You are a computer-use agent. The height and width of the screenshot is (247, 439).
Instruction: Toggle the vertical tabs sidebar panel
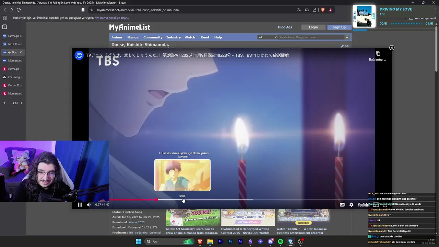4,26
